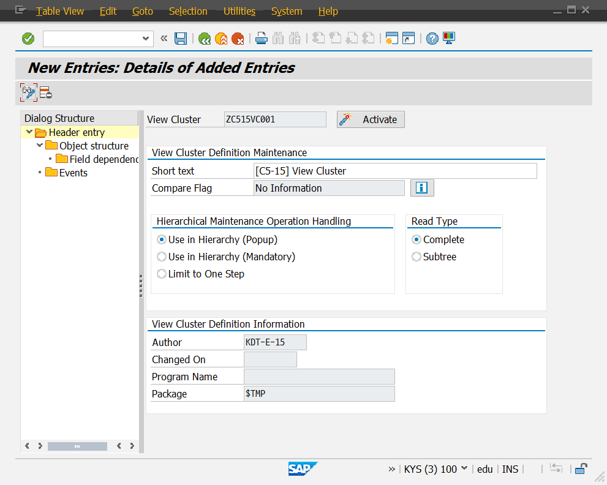This screenshot has height=485, width=607.
Task: Select Complete read type radio button
Action: (x=416, y=239)
